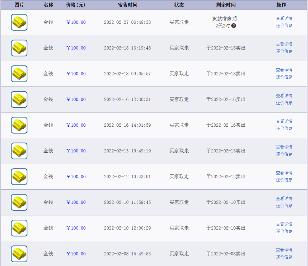Open 还价信息 for the 14:01:59 listing

pos(284,128)
